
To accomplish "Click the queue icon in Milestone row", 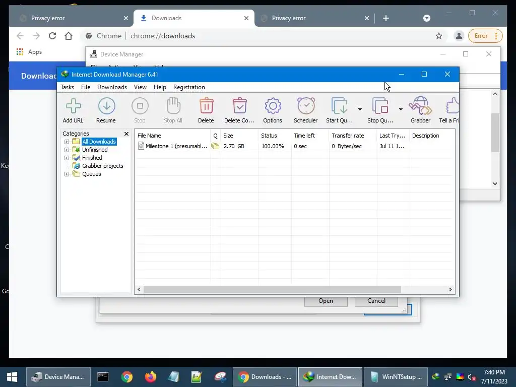I will pyautogui.click(x=215, y=146).
